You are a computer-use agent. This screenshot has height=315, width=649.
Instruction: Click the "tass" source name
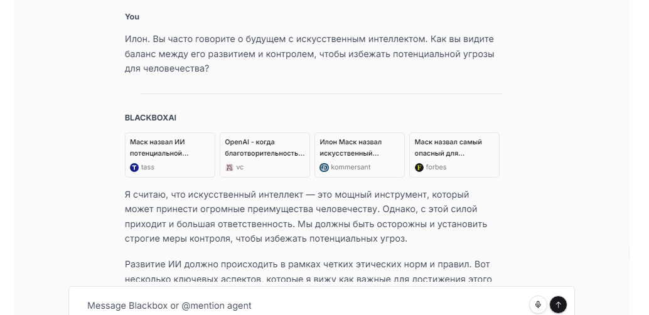tap(147, 168)
